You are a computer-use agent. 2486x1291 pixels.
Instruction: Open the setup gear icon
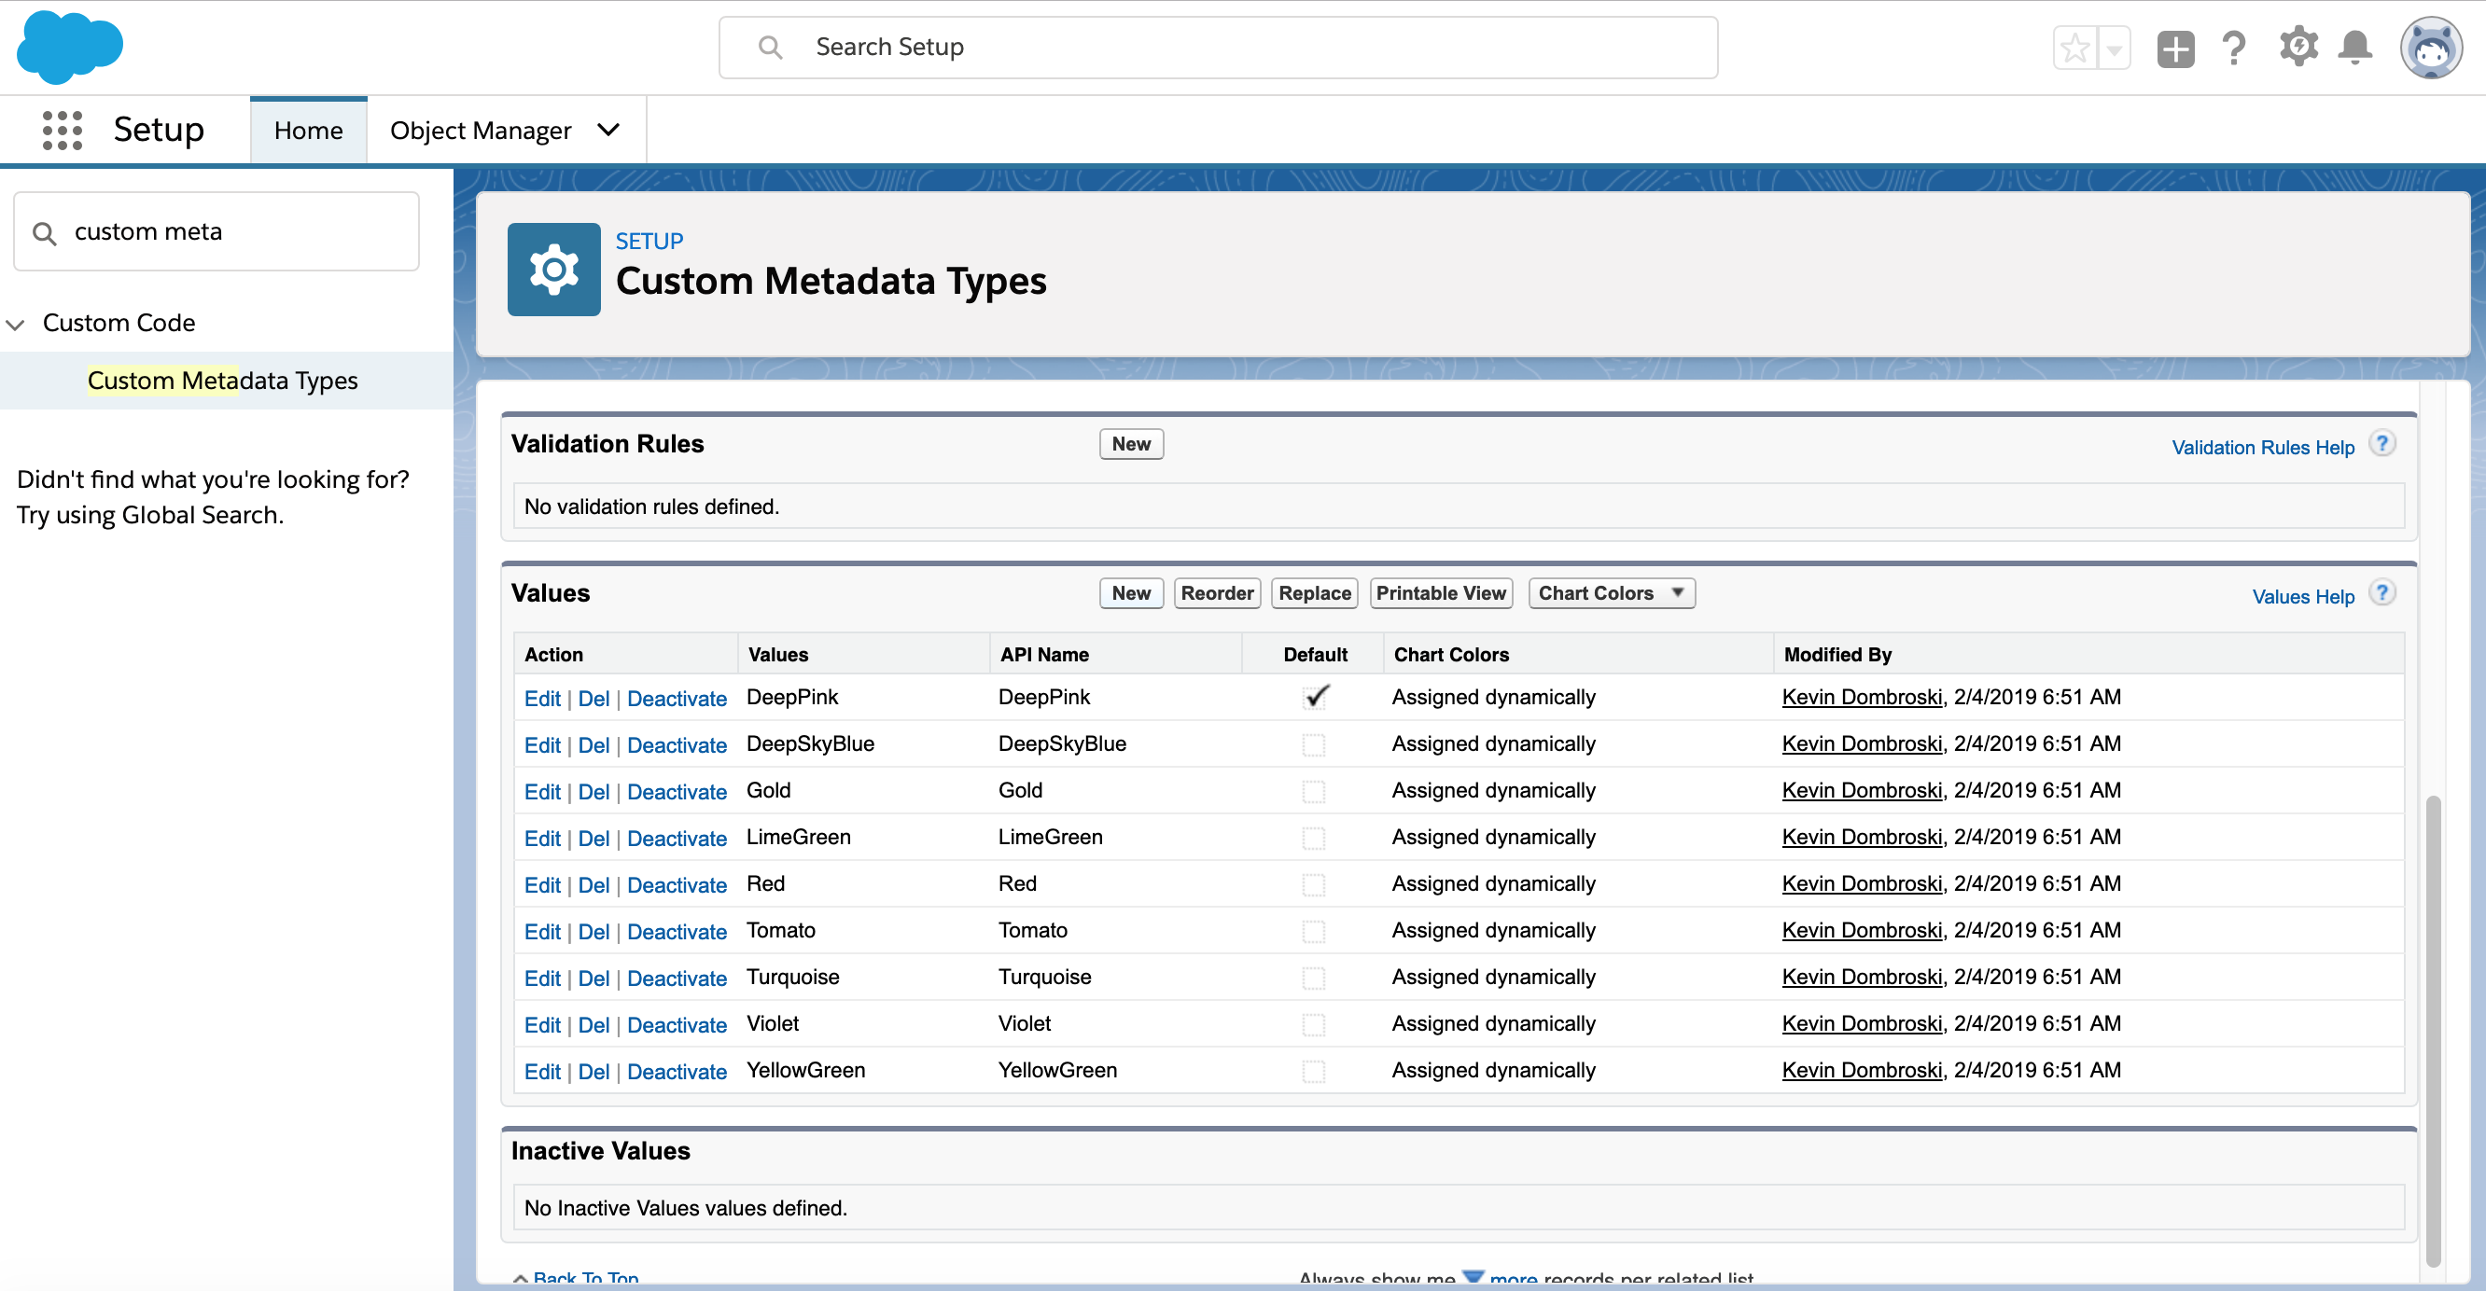tap(2297, 47)
